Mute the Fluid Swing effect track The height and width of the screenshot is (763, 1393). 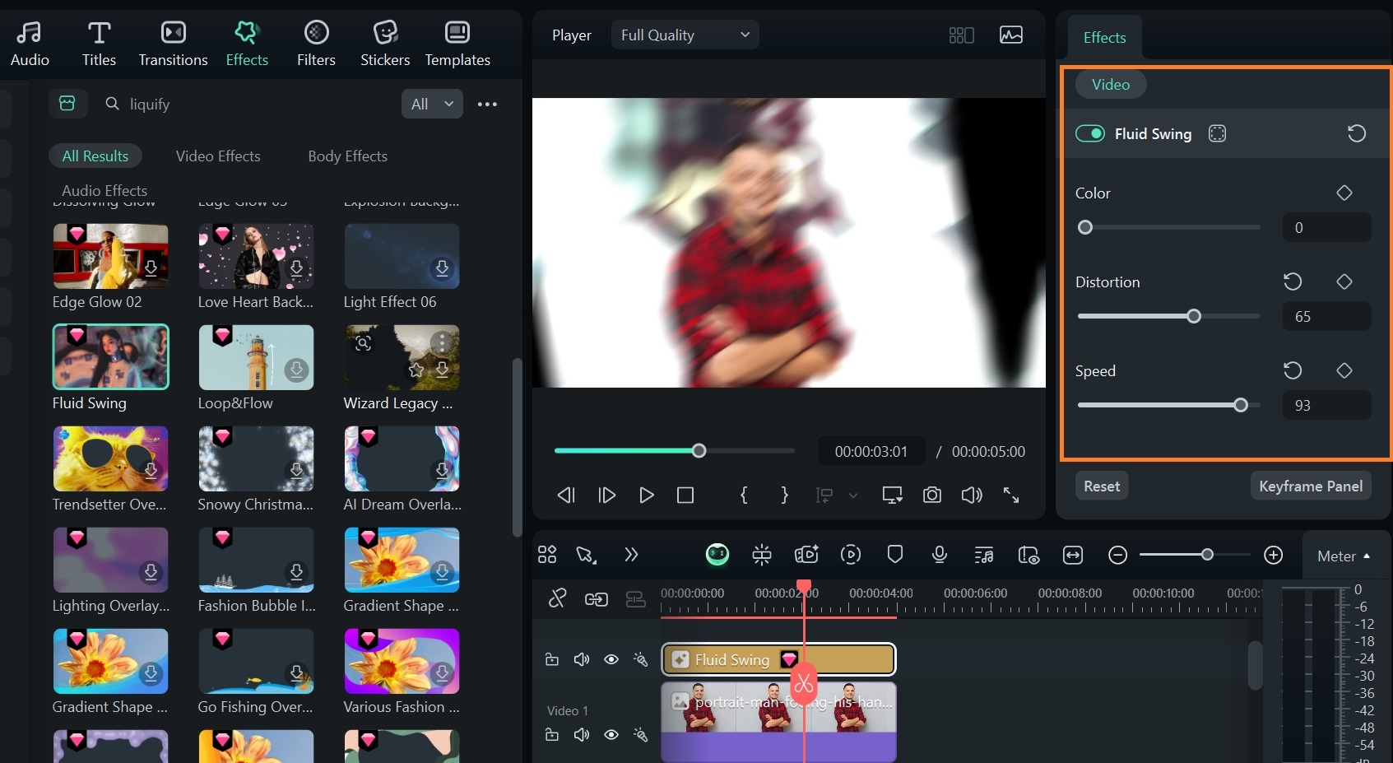[582, 659]
